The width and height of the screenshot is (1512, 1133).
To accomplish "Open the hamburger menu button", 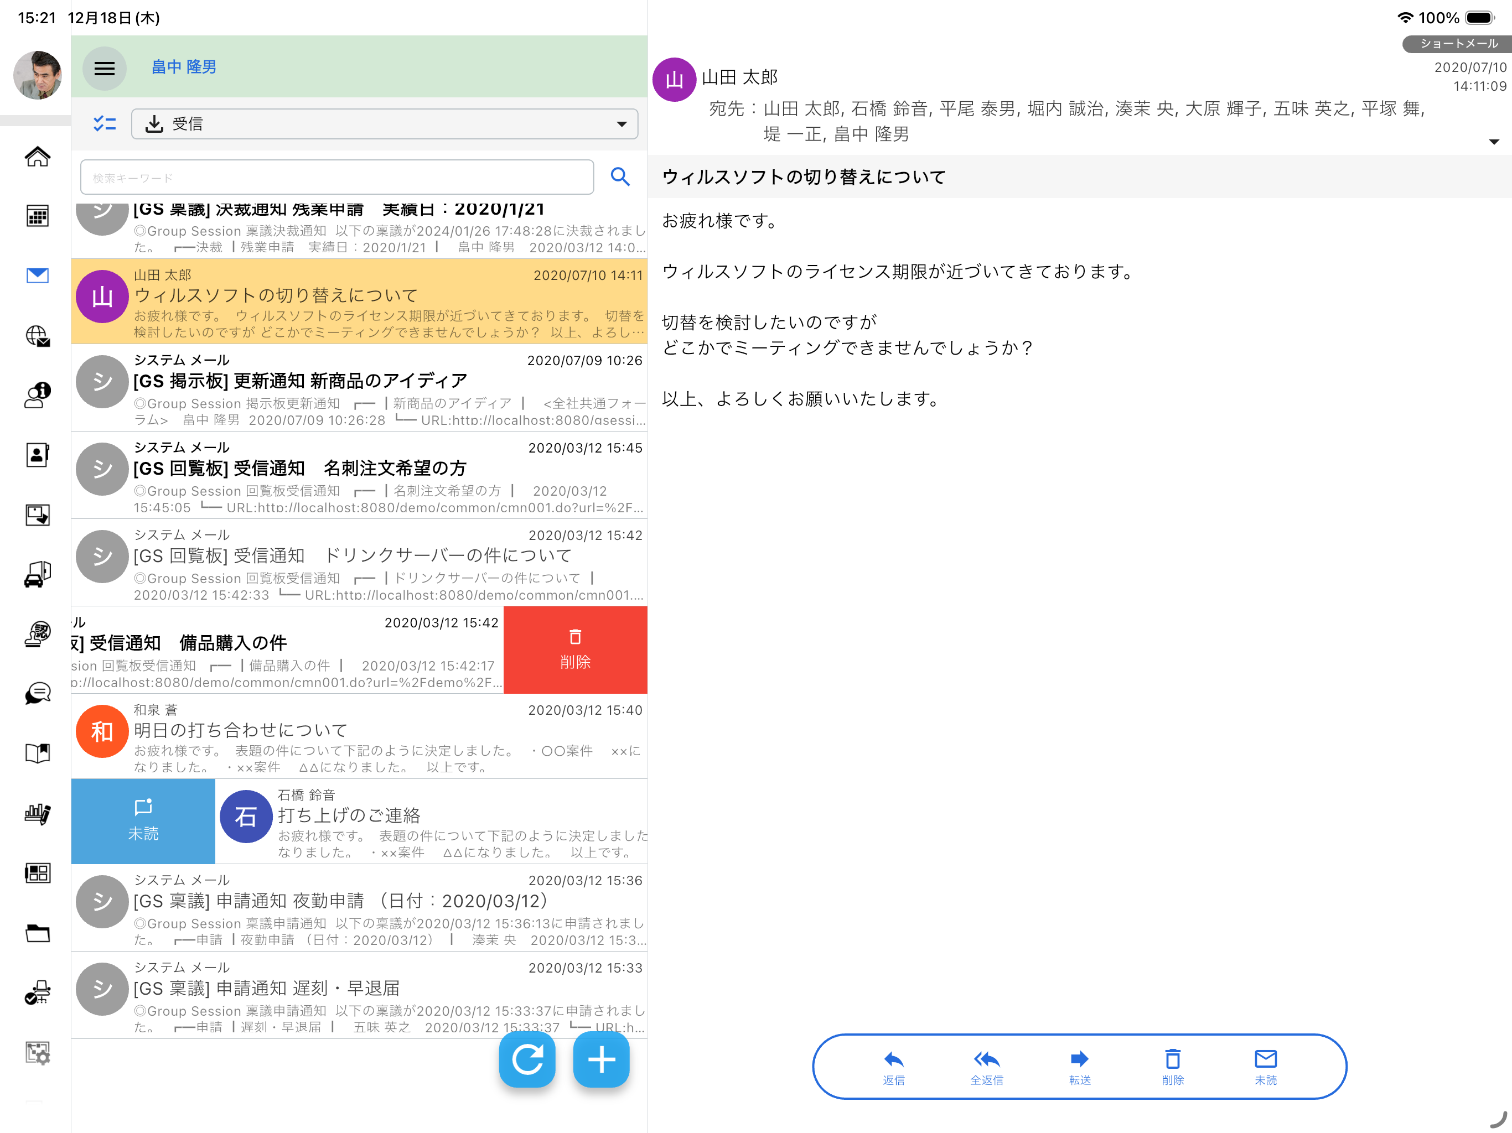I will click(104, 67).
